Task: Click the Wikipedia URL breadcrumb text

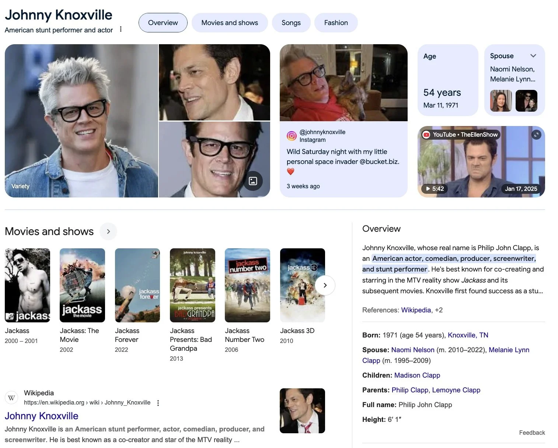Action: (87, 402)
